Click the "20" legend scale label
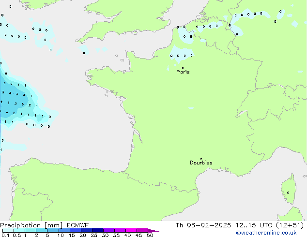This screenshot has height=237, width=307. [x=83, y=235]
